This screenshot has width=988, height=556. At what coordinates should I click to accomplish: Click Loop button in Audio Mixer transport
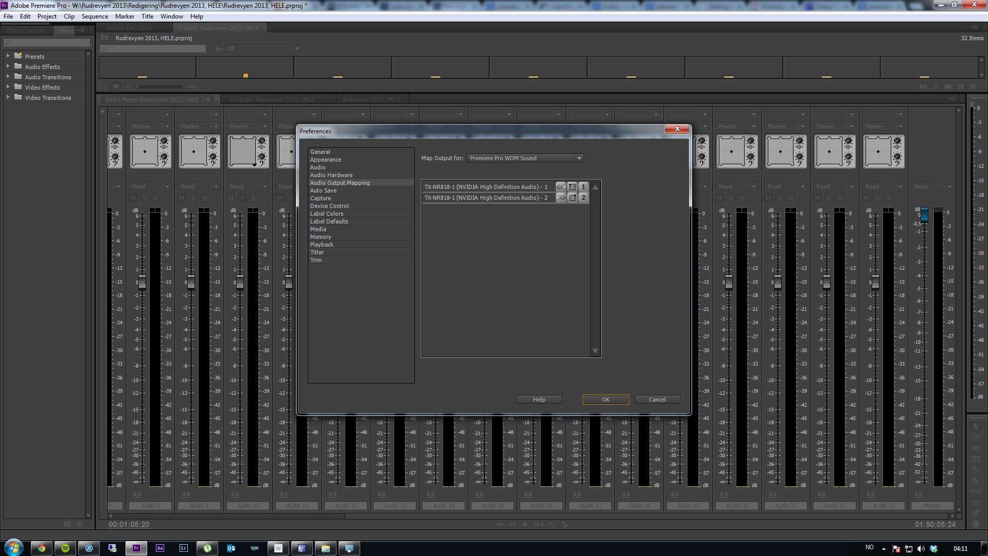pos(552,524)
